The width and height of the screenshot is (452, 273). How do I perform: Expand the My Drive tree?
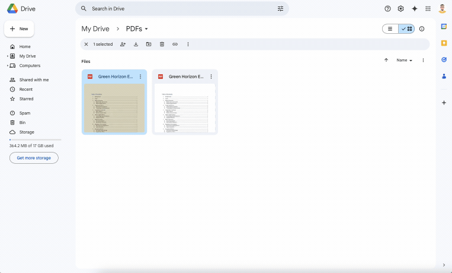(8, 56)
